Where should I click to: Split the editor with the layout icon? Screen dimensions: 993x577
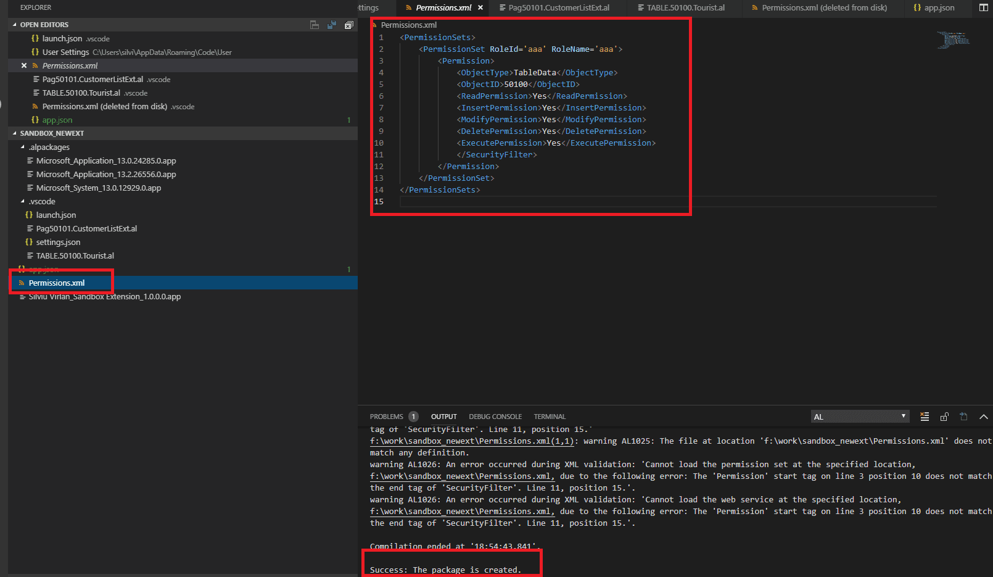(984, 7)
